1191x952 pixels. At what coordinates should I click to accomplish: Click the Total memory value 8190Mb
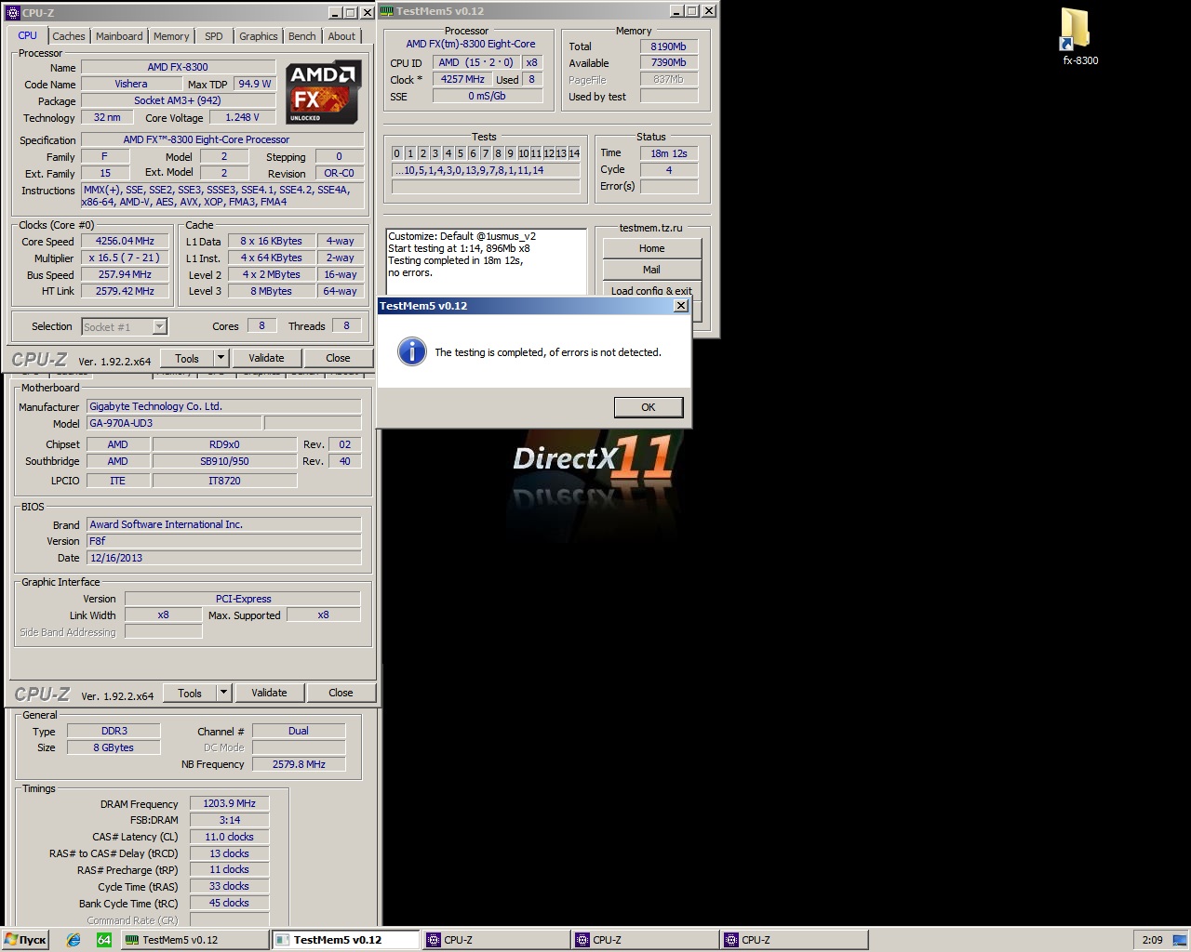[x=668, y=46]
